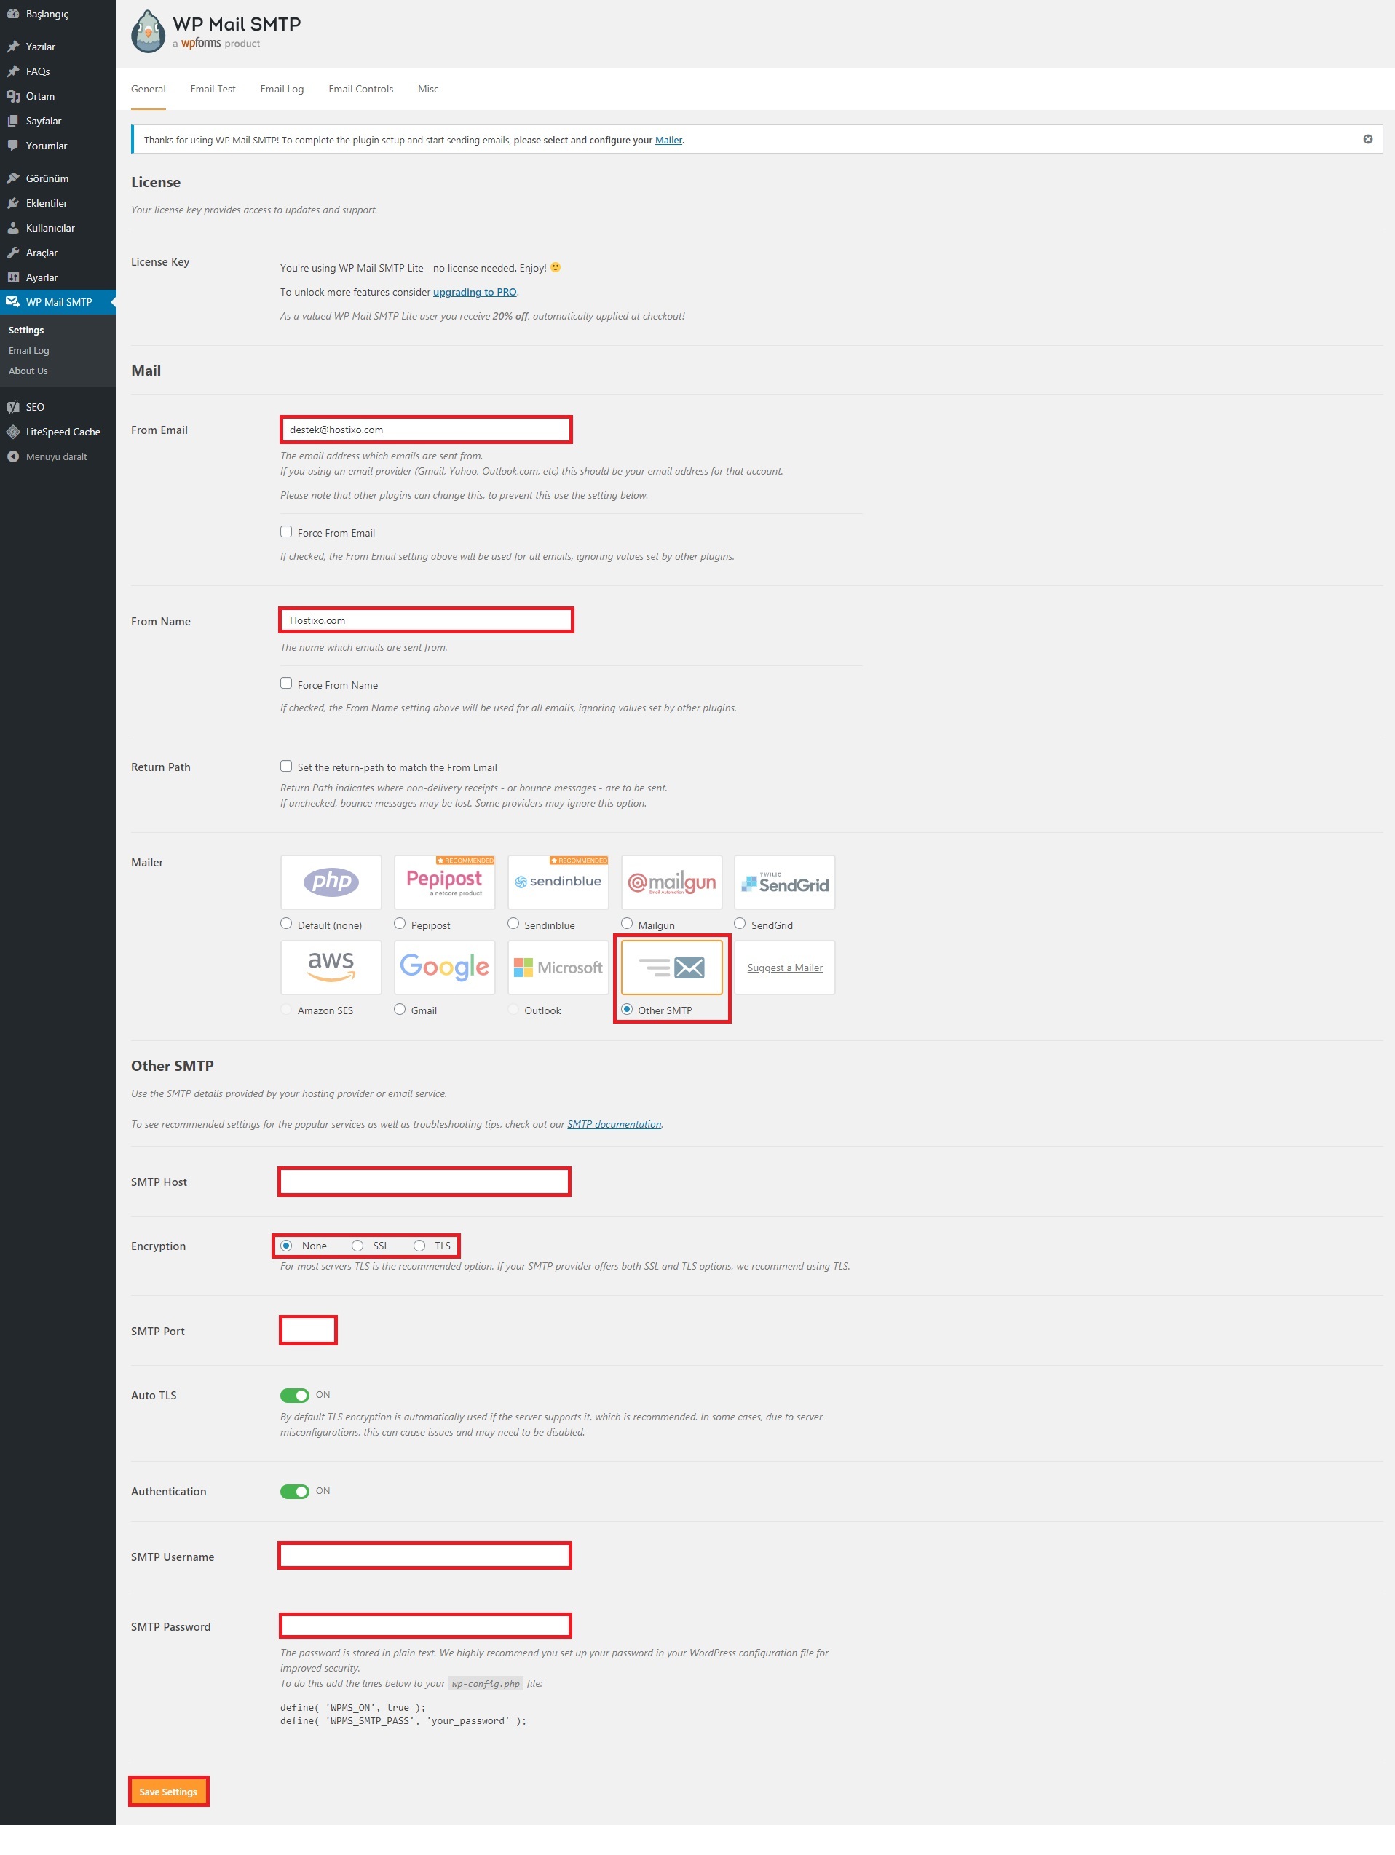Choose Default (none) radio button

[286, 923]
